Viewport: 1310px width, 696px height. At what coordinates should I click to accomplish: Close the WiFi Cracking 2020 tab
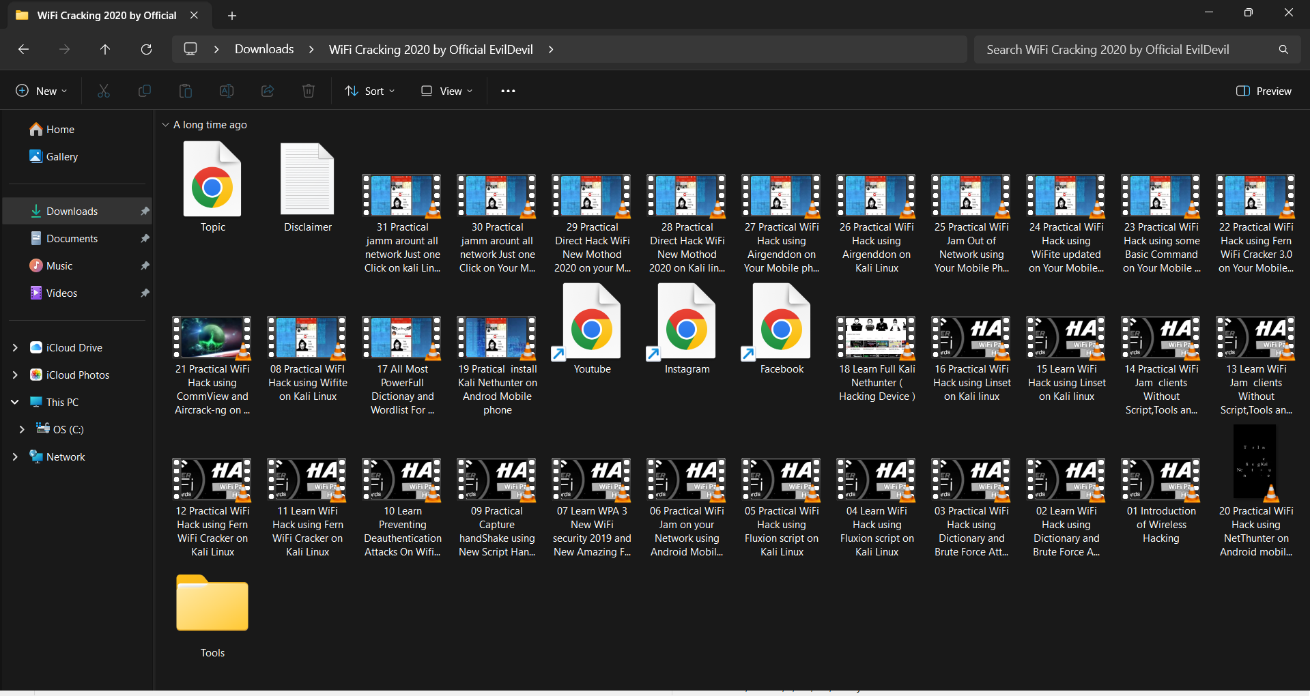(x=194, y=15)
